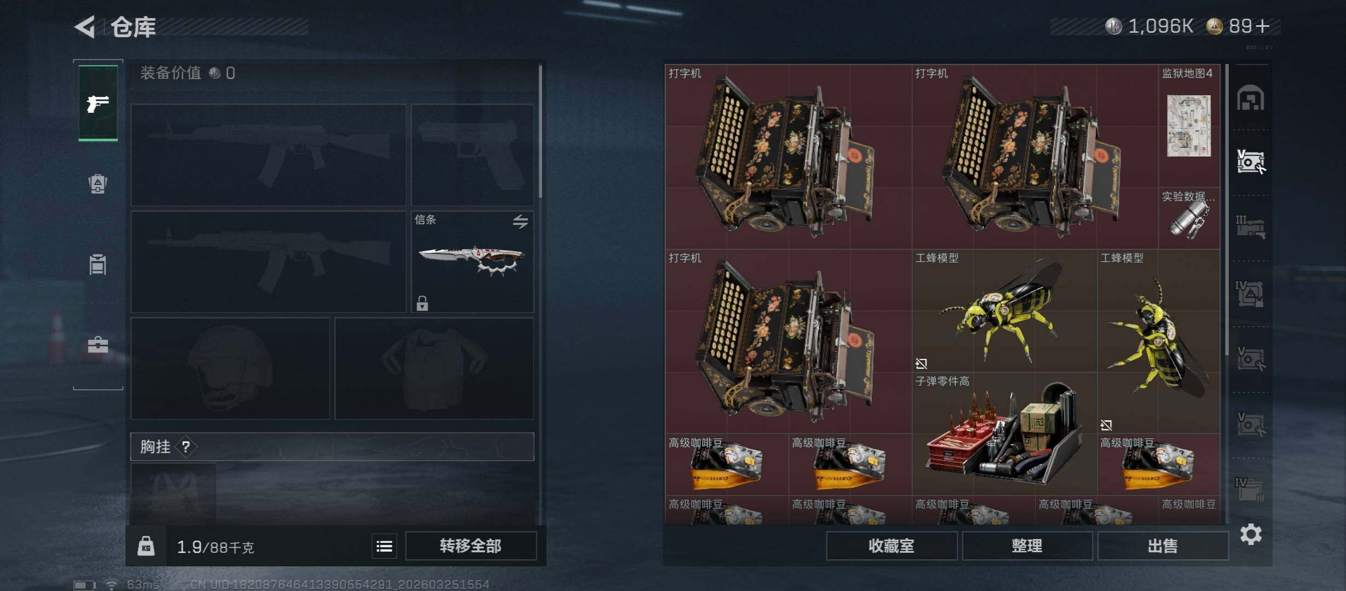
Task: Open the chest rig pocket tab
Action: click(x=98, y=264)
